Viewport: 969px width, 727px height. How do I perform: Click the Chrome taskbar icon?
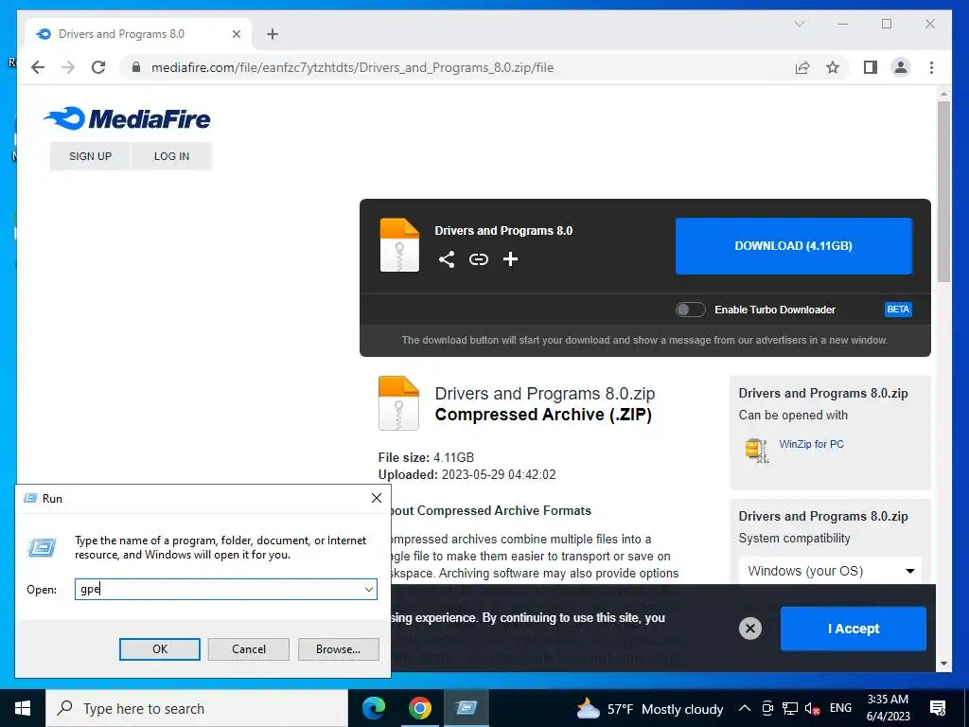pyautogui.click(x=419, y=708)
